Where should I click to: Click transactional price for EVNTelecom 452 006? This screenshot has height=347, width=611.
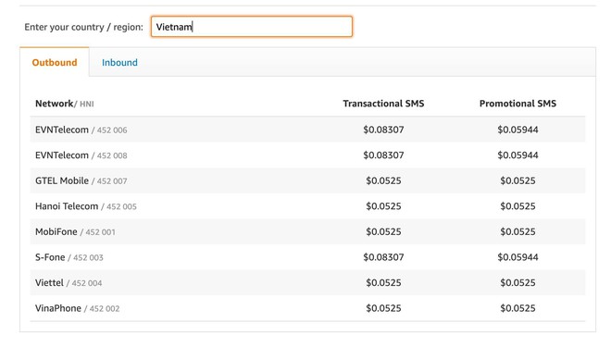[383, 130]
